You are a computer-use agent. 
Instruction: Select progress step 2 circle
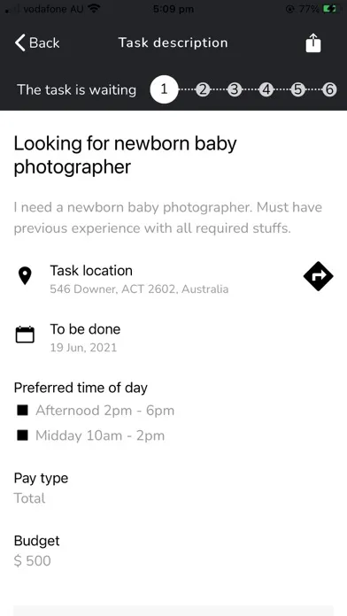[x=202, y=90]
